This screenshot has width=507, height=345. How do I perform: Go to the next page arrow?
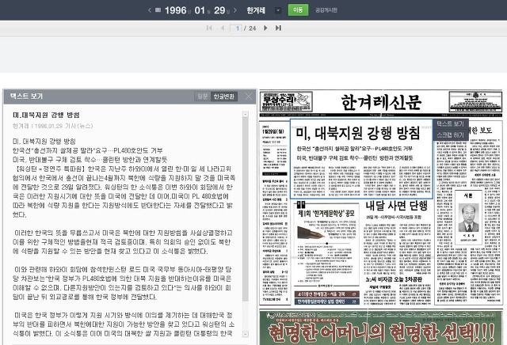265,28
